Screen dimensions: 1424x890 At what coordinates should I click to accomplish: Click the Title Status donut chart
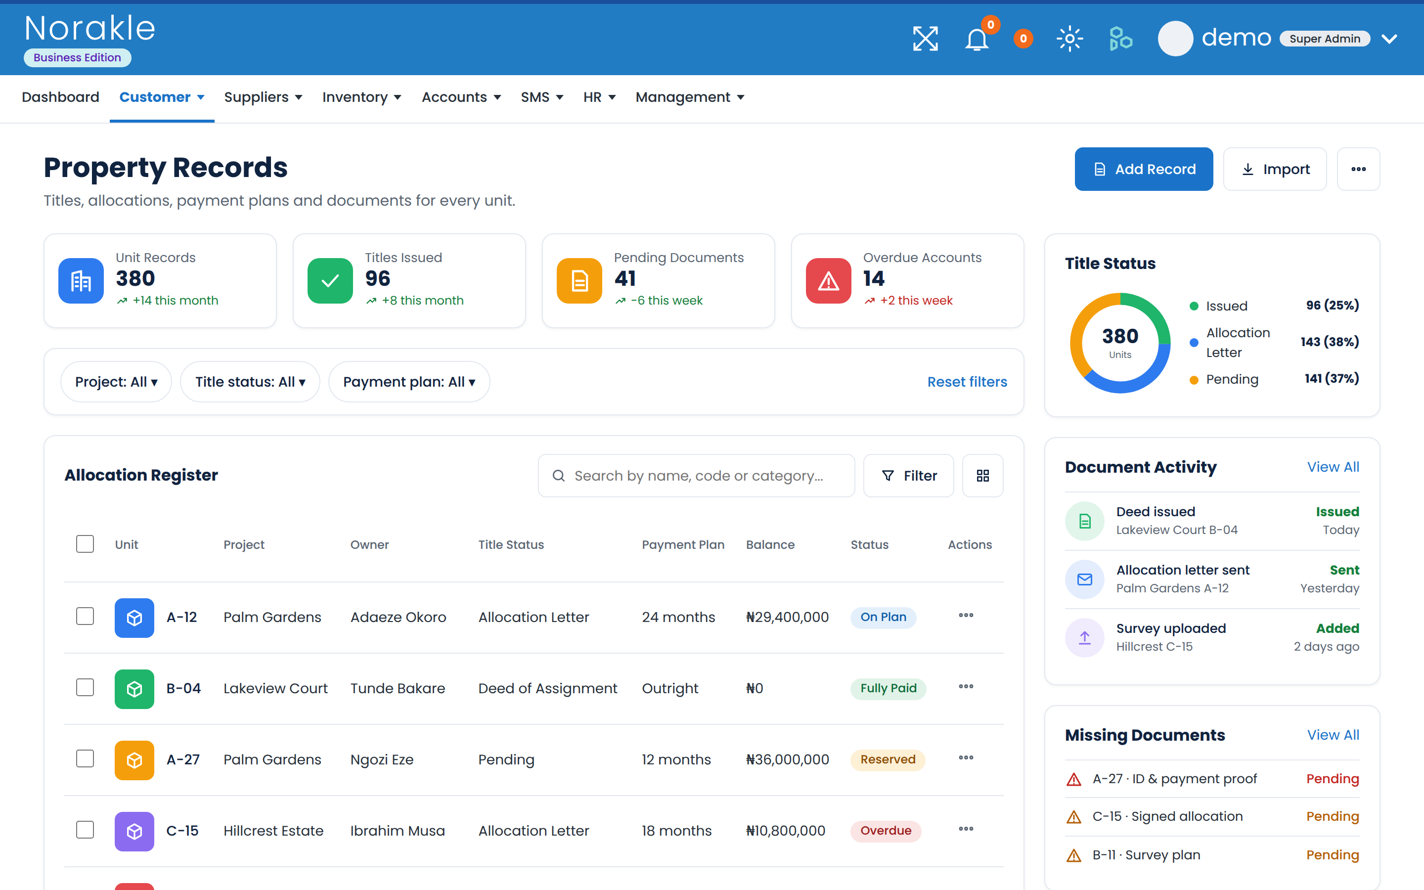pos(1120,343)
